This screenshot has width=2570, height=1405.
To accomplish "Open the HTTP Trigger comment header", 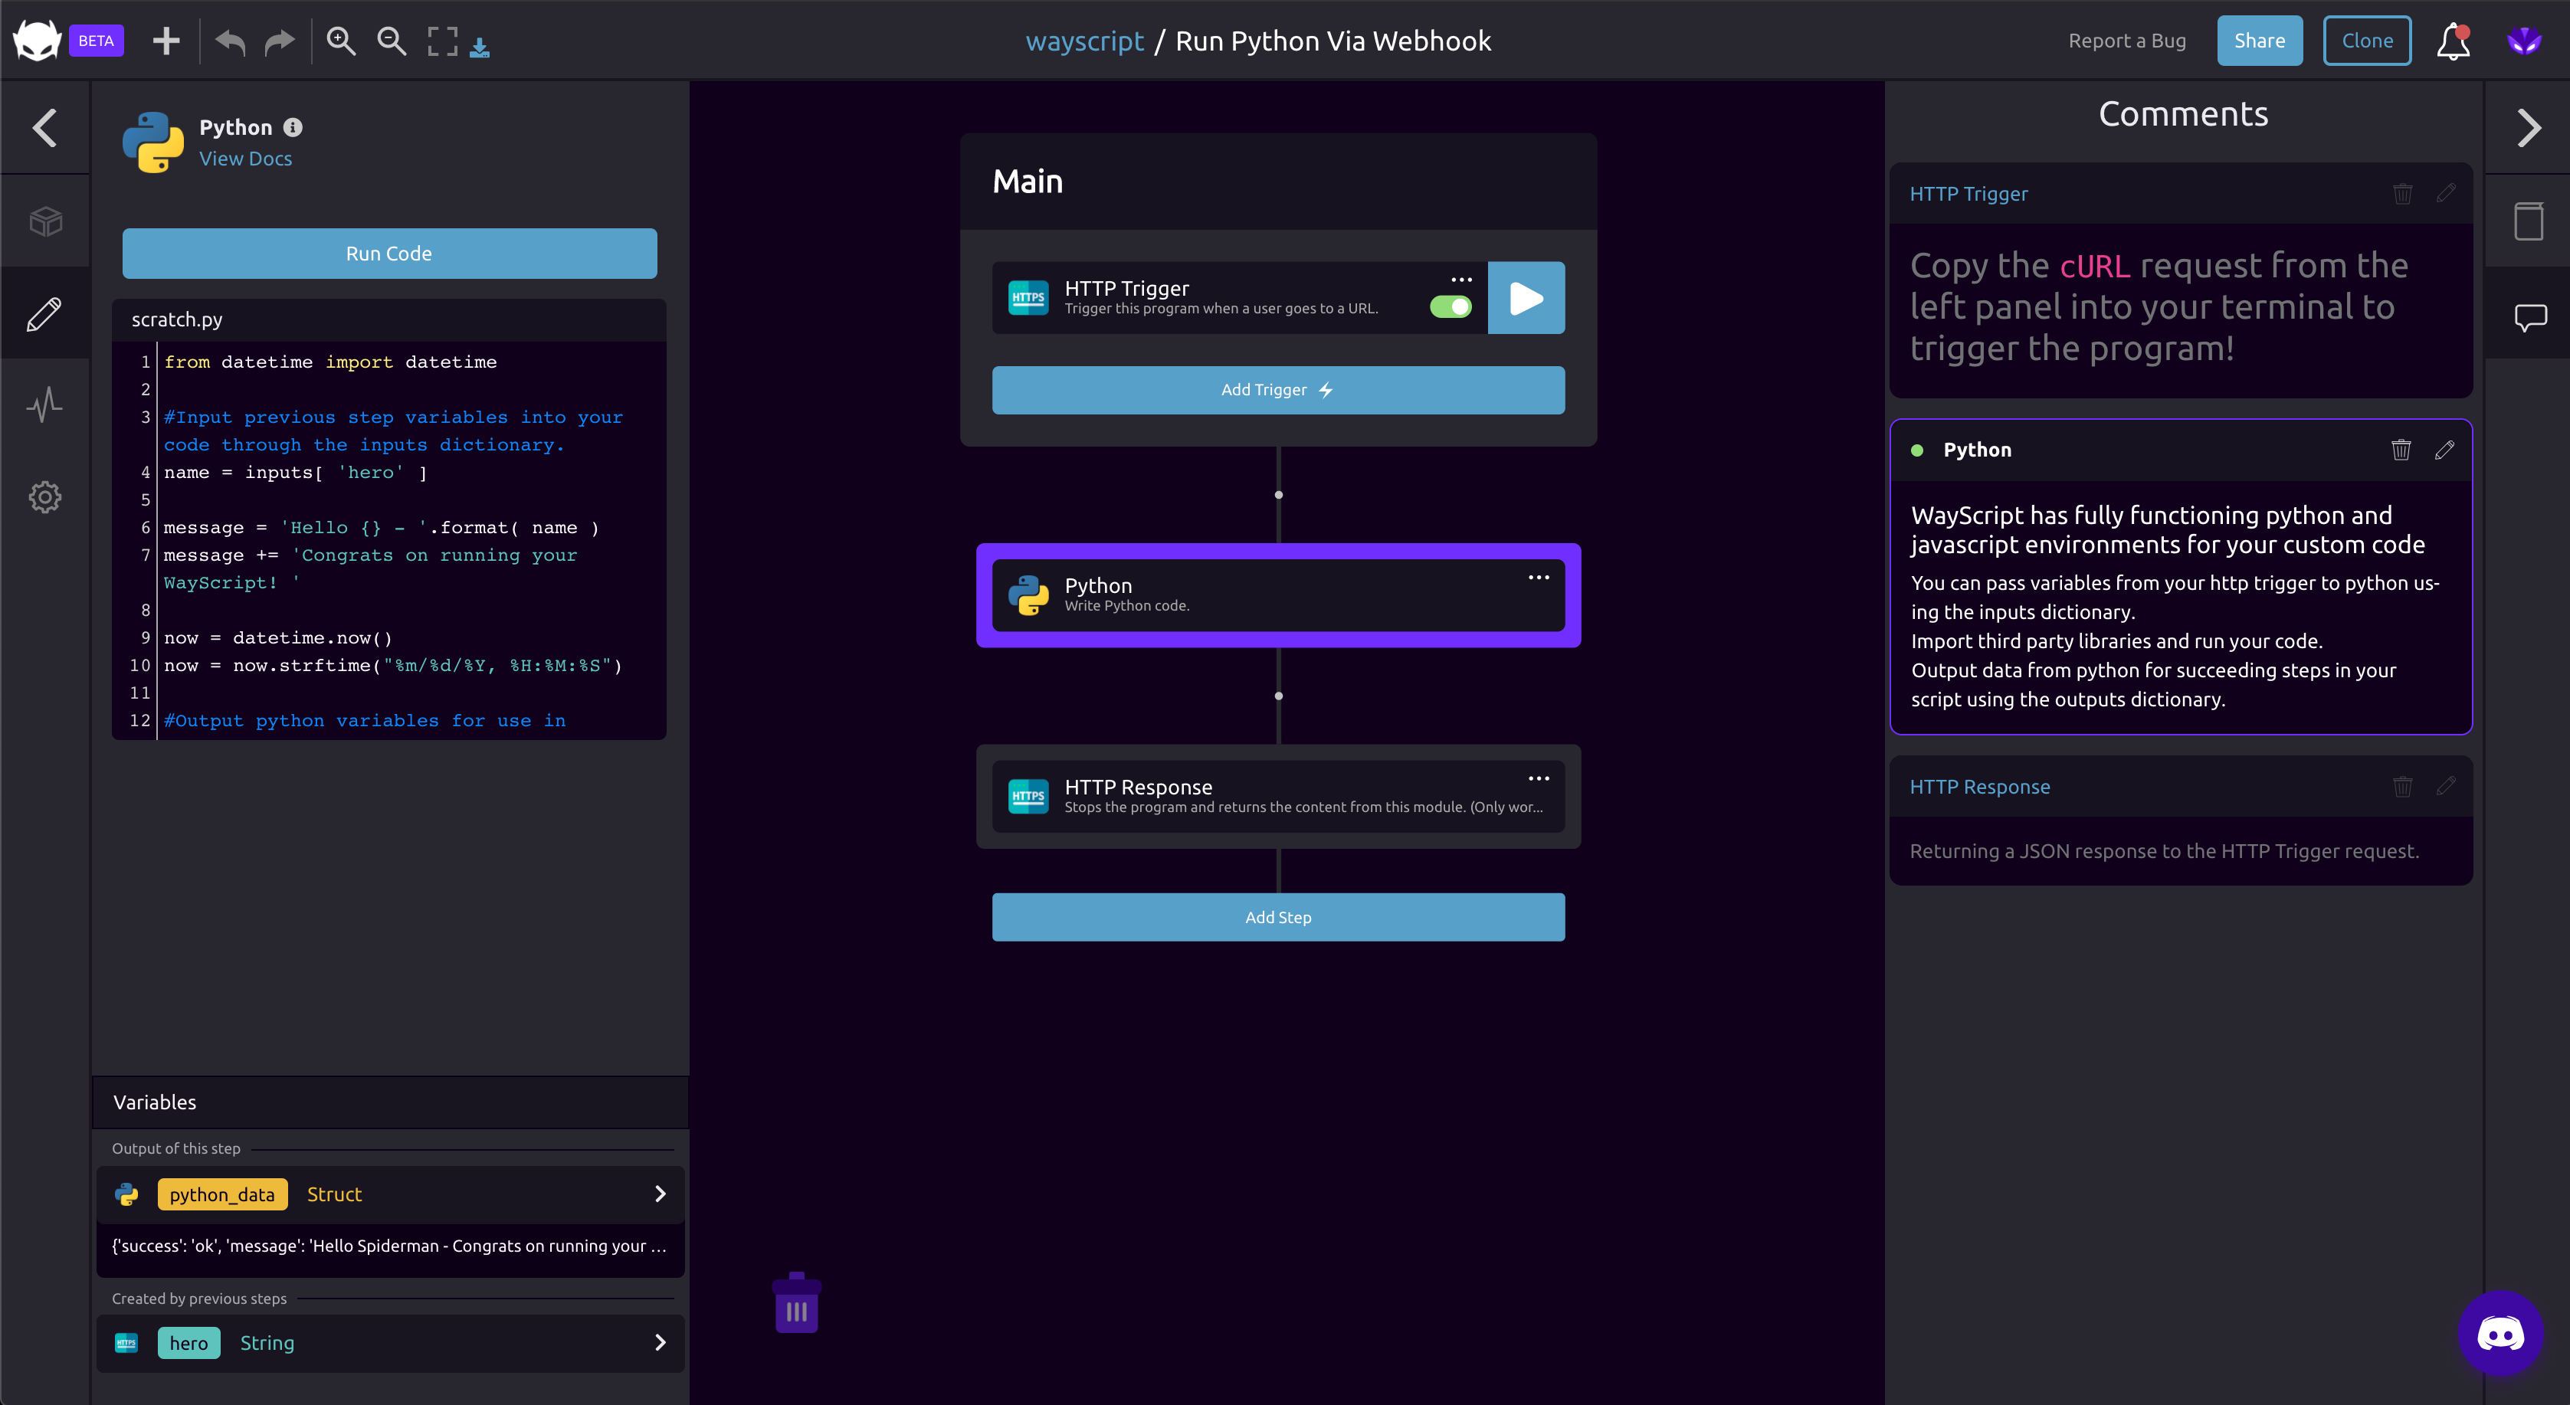I will pos(1968,194).
